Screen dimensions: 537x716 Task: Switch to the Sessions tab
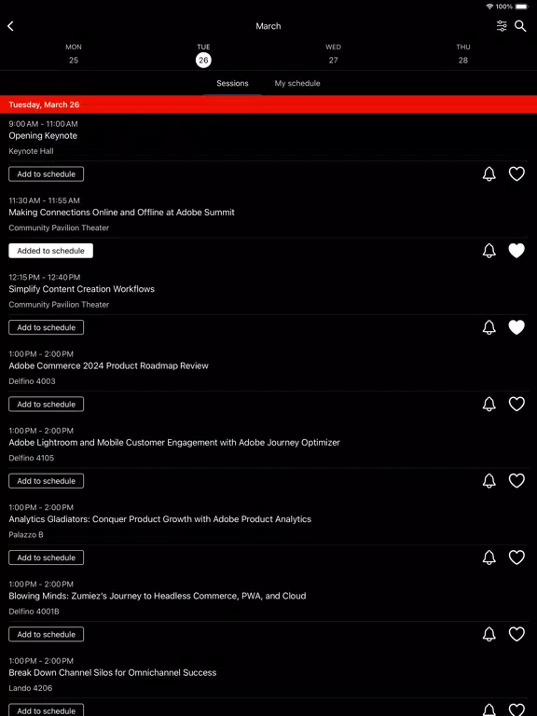pyautogui.click(x=232, y=83)
